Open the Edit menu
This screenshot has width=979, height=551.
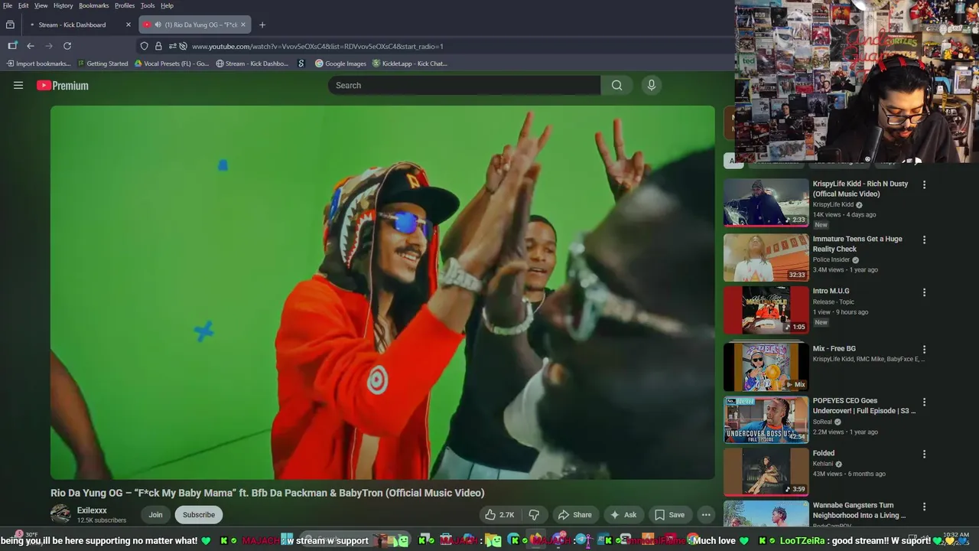tap(24, 5)
